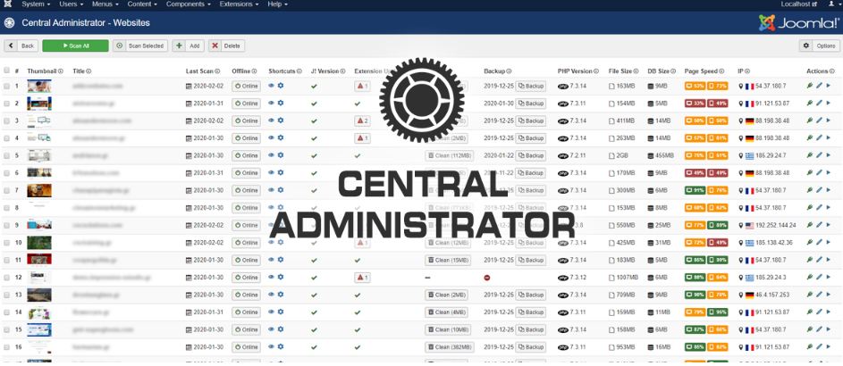Image resolution: width=843 pixels, height=366 pixels.
Task: Click the green desktop speed badge in row 7
Action: [695, 190]
